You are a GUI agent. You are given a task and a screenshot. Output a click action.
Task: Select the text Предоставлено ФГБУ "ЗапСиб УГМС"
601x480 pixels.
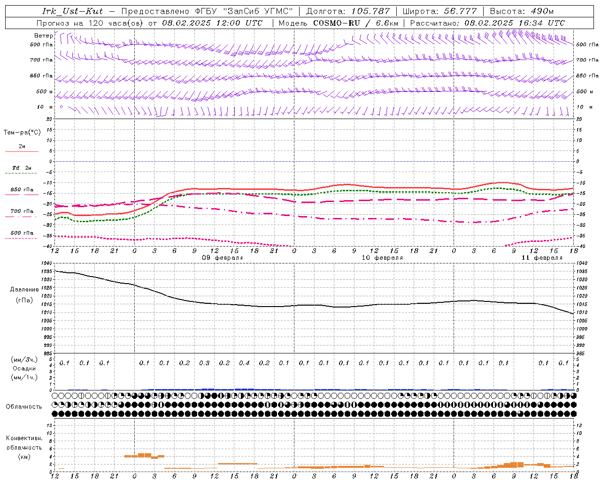(208, 11)
